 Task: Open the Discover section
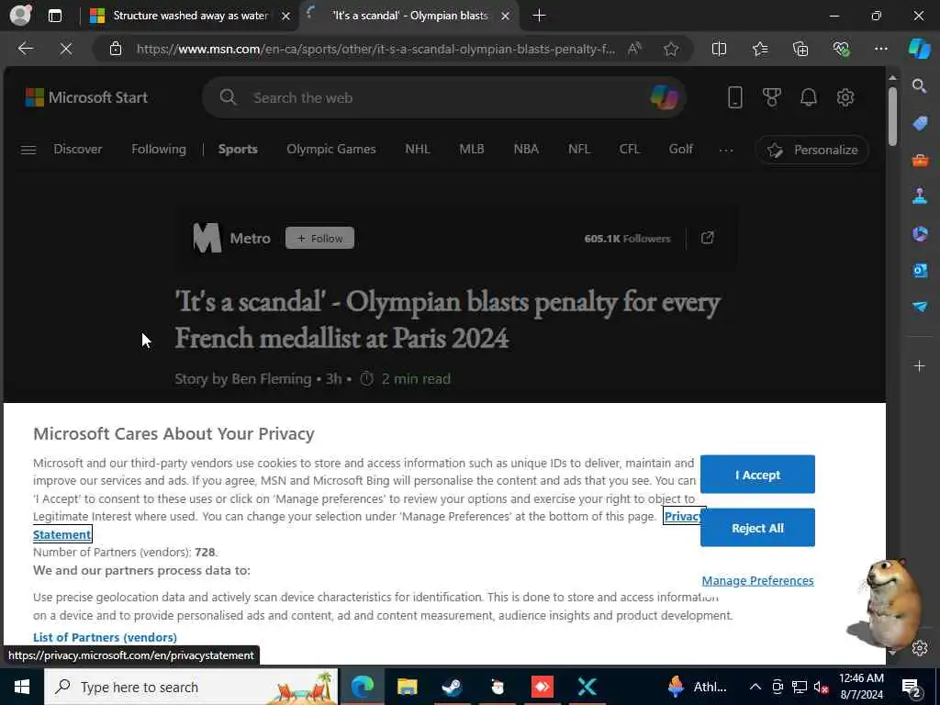pyautogui.click(x=78, y=149)
